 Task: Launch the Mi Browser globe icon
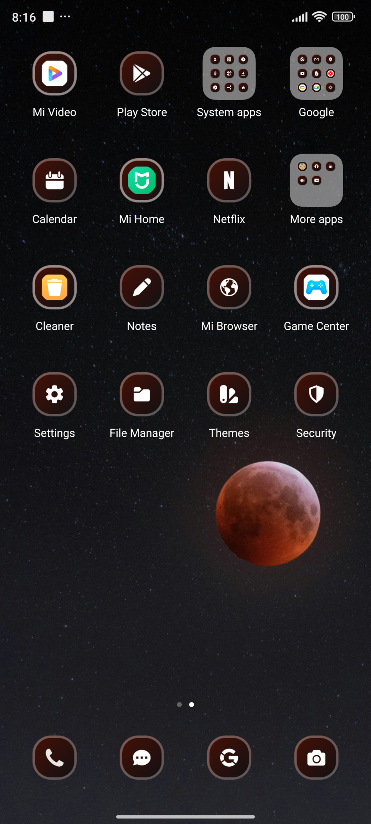(229, 287)
